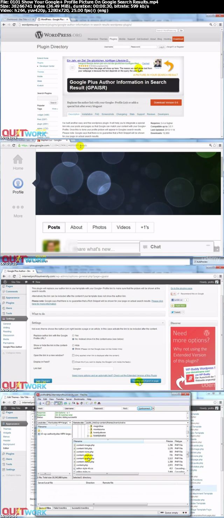Select the 'No, instead show it in content-area' radio

click(73, 339)
